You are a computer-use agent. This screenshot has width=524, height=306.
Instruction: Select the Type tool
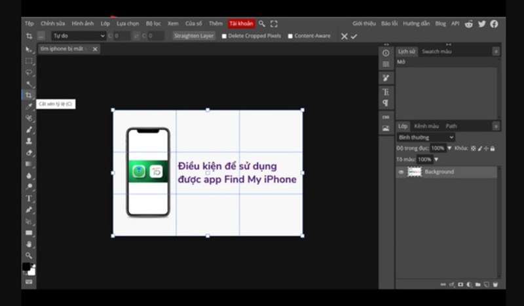tap(29, 199)
